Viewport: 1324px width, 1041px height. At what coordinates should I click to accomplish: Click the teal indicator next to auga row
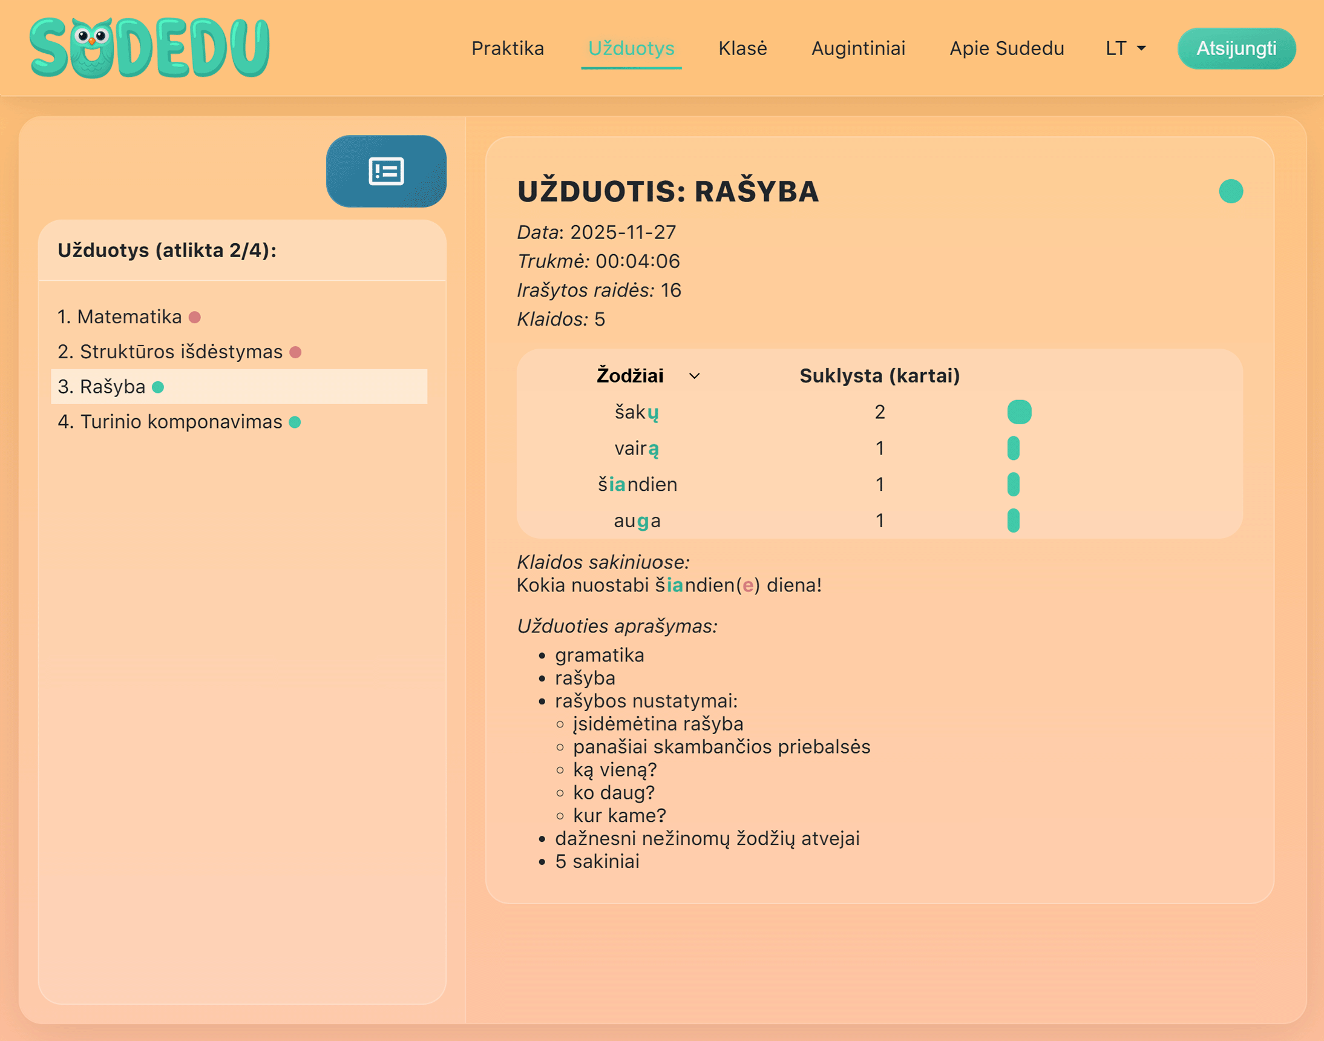[x=1013, y=520]
